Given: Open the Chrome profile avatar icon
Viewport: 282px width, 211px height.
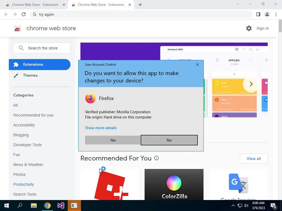Looking at the screenshot, I should (x=267, y=14).
